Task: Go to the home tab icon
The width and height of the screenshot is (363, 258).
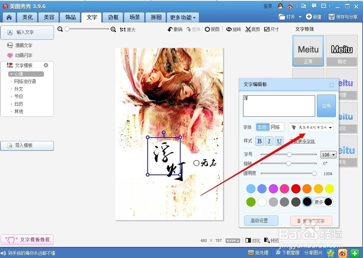Action: coord(9,17)
